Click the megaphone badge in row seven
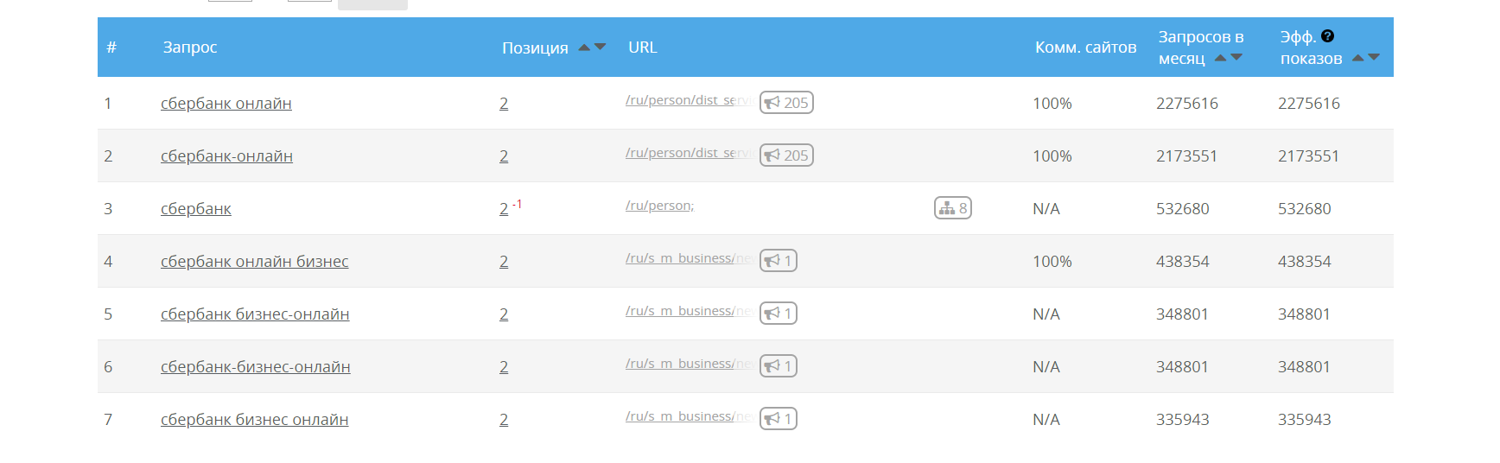 pos(779,419)
